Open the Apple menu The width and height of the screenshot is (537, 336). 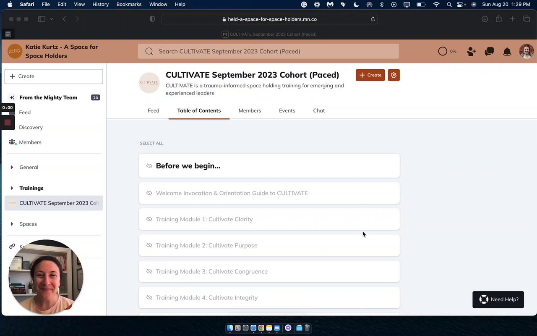click(x=10, y=4)
